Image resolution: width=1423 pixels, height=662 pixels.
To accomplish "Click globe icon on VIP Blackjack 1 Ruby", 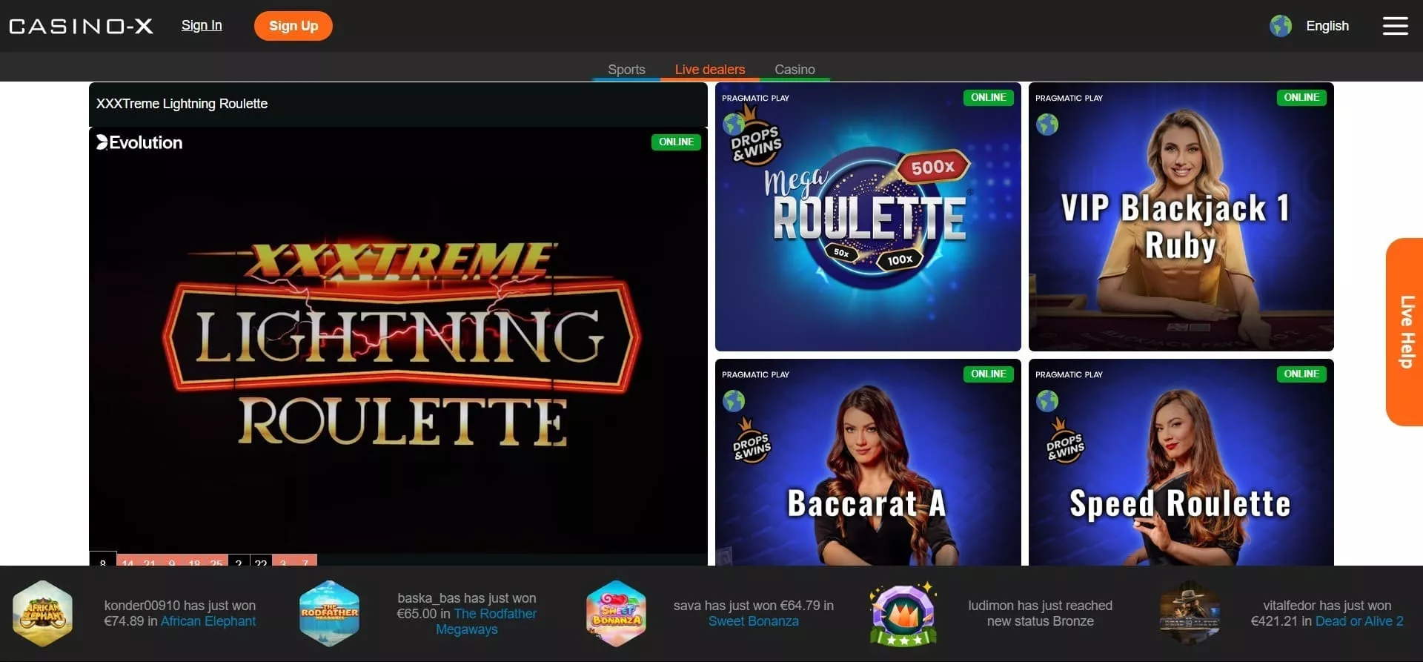I will 1047,124.
